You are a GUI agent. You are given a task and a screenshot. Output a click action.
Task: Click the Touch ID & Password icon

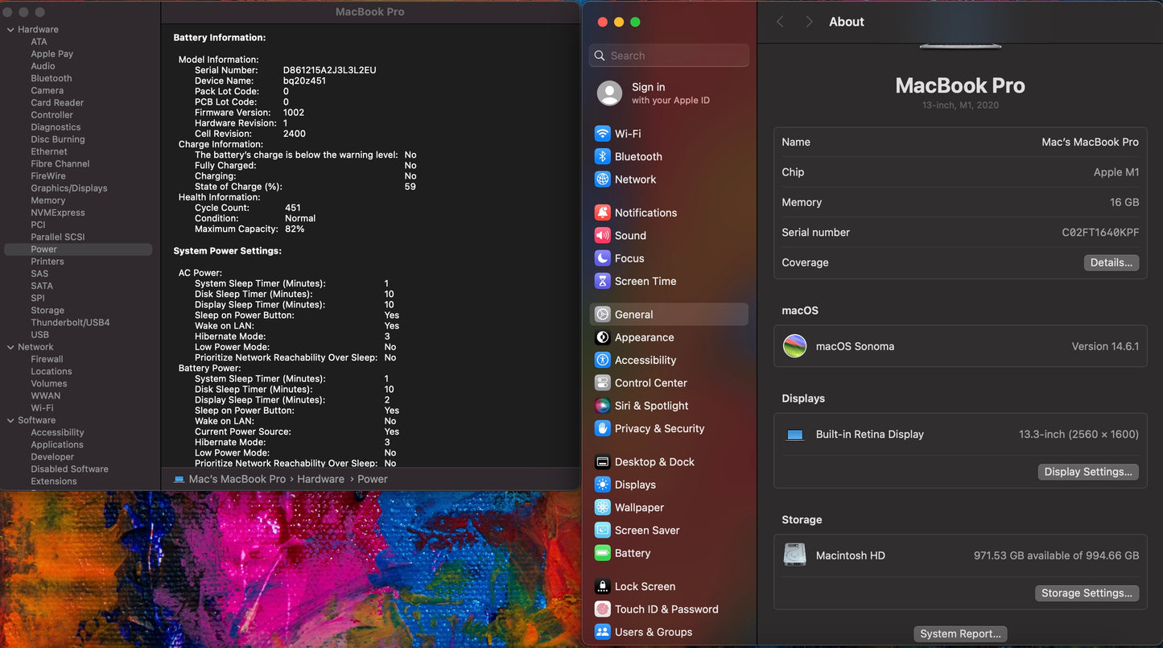602,609
